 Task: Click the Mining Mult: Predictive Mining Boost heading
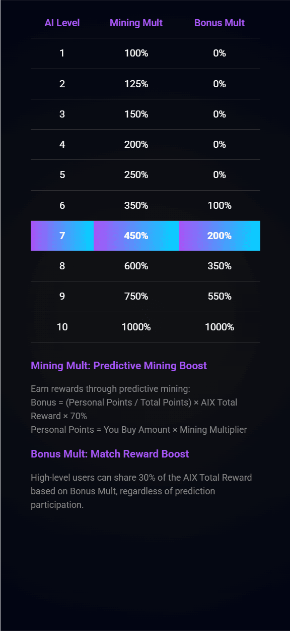point(119,366)
